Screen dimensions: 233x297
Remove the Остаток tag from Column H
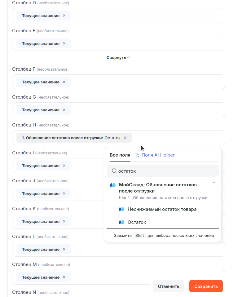(x=125, y=138)
